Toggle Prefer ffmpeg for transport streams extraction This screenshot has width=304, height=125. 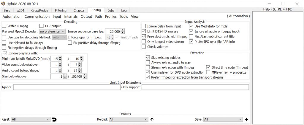[148, 77]
